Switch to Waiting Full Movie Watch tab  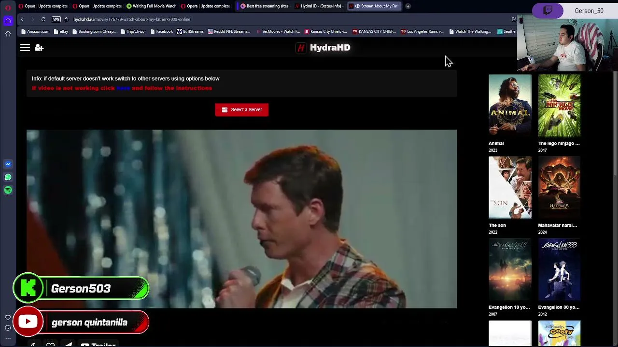(151, 6)
